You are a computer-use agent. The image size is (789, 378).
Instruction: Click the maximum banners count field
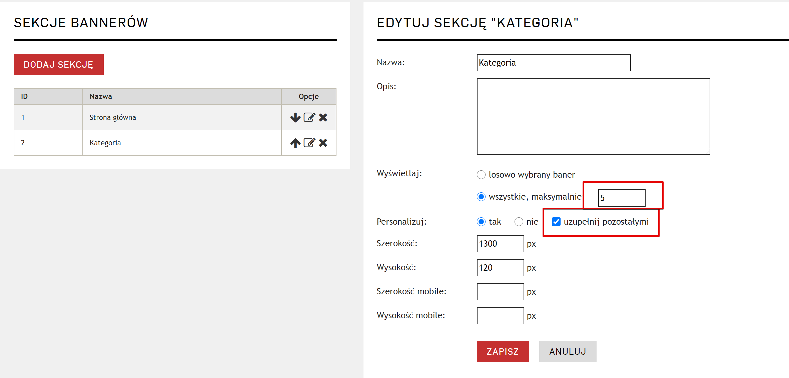coord(622,198)
